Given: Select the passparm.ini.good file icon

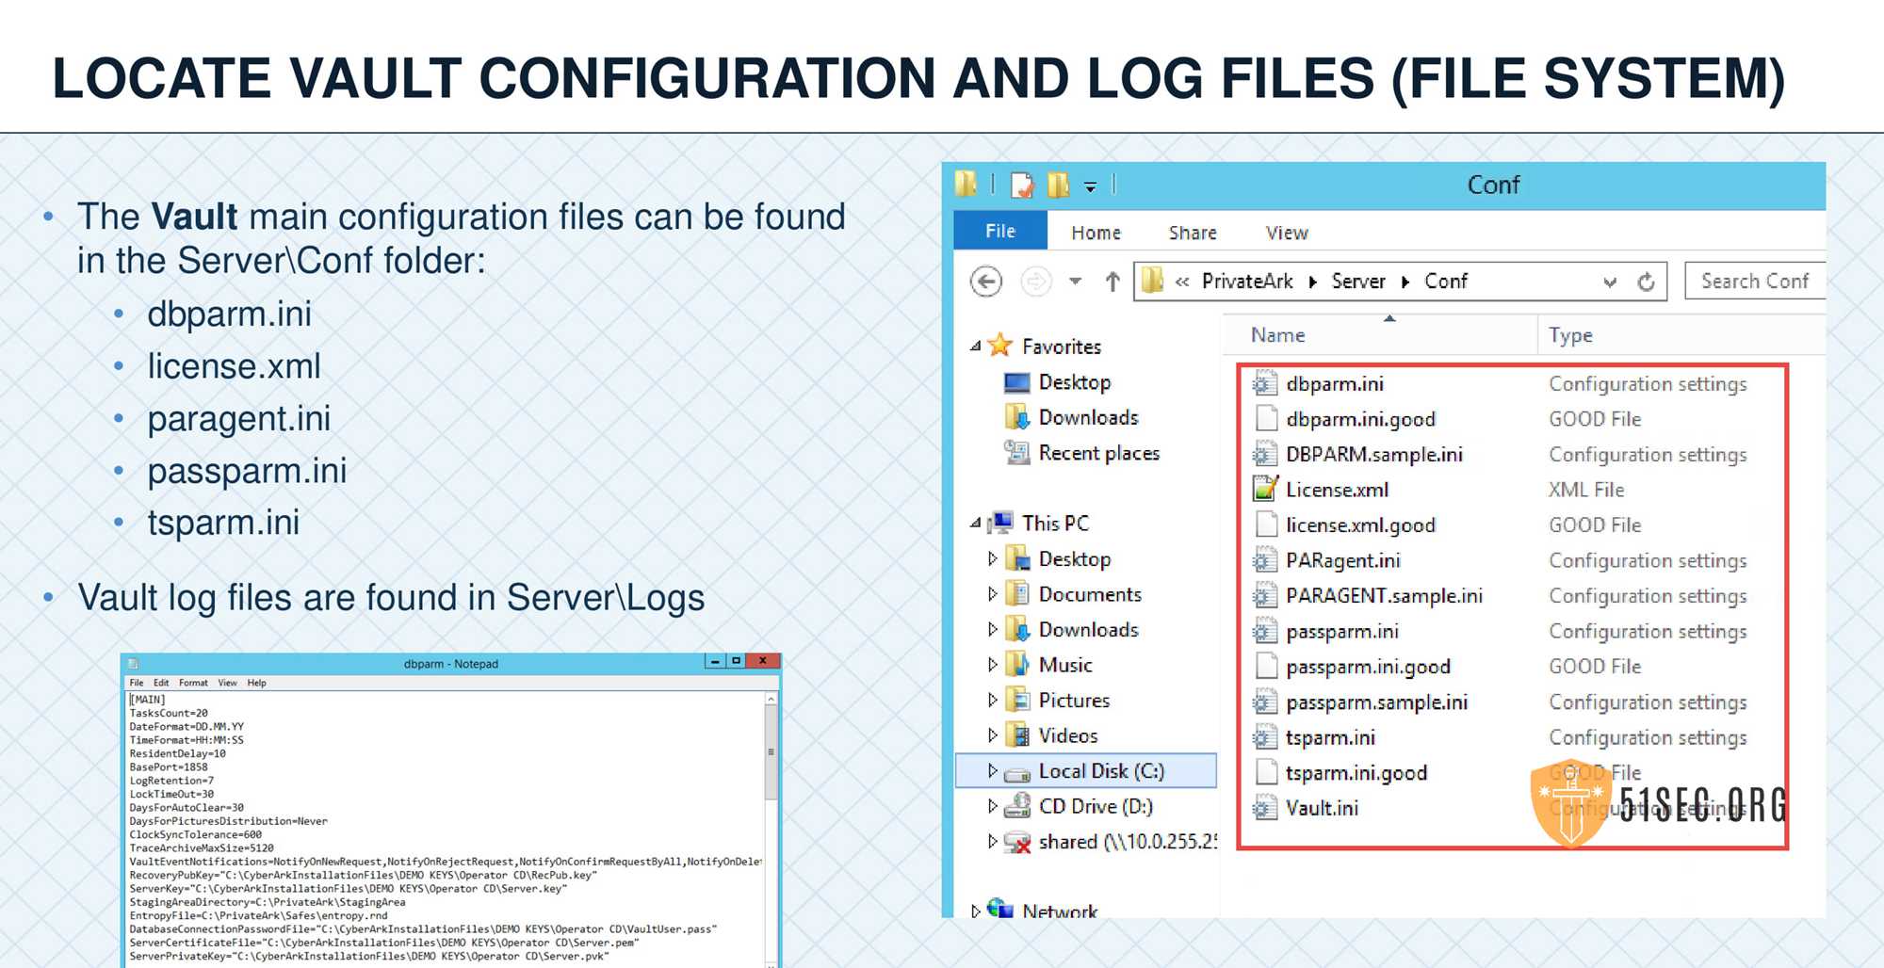Looking at the screenshot, I should tap(1266, 666).
